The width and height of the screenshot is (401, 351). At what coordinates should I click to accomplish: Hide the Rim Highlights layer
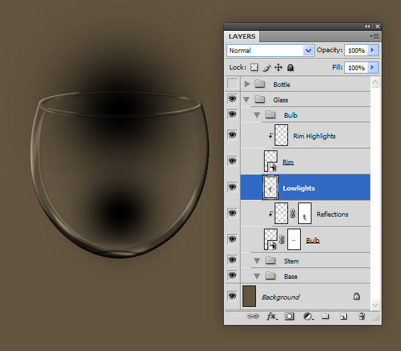[232, 135]
